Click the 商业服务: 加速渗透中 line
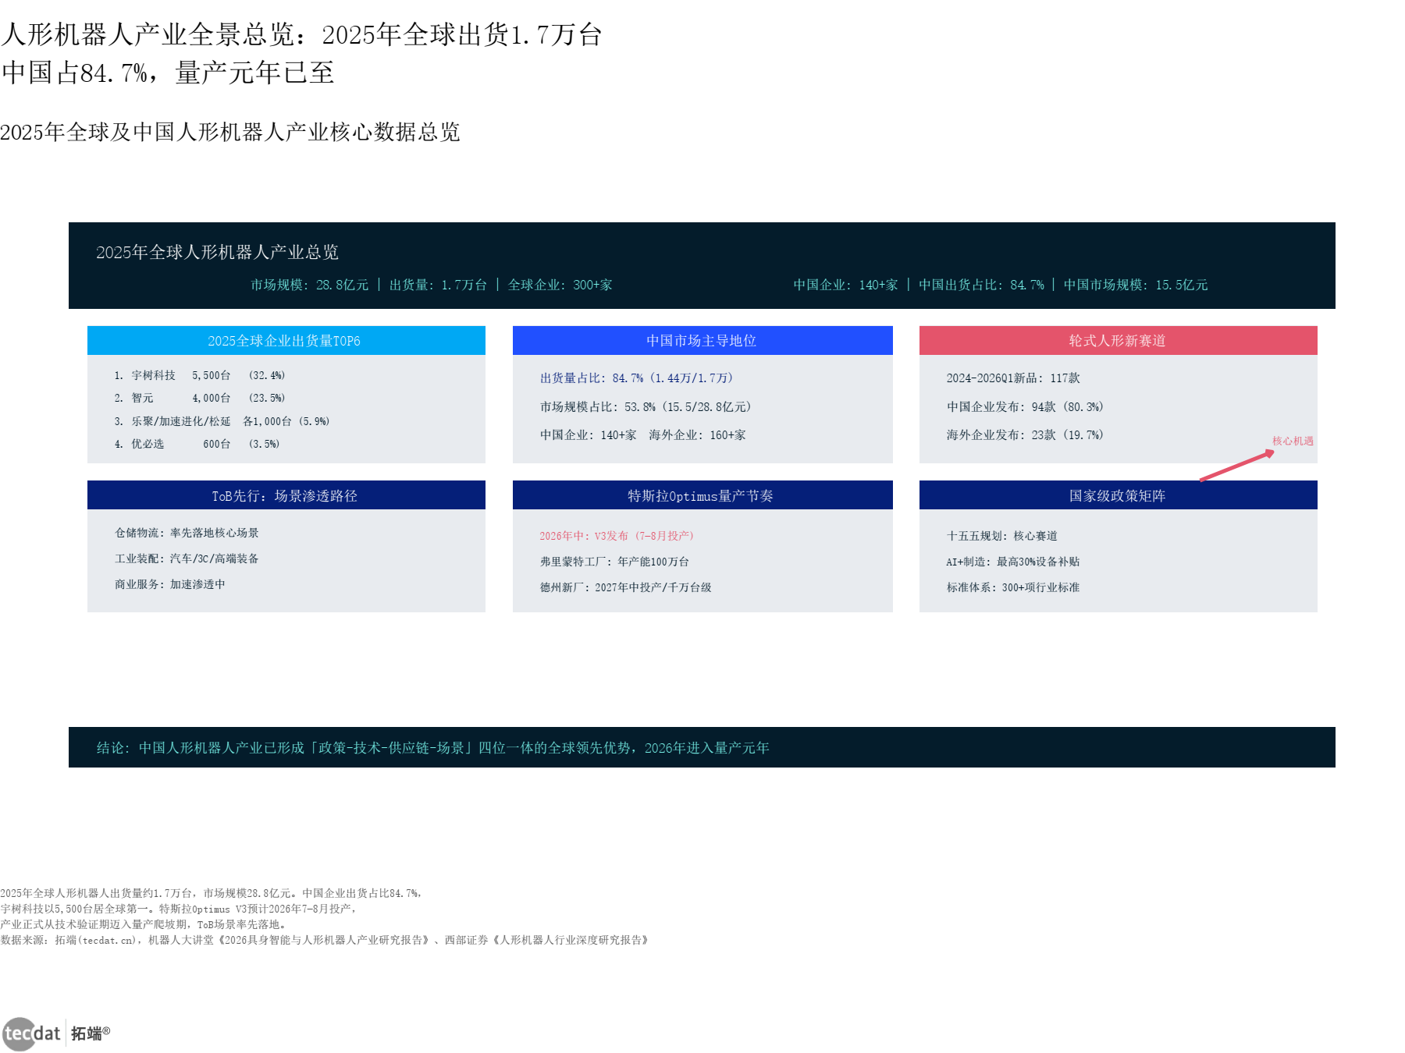1405x1053 pixels. 169,584
